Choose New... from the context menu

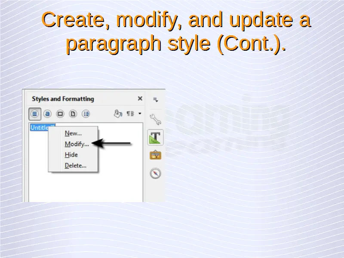click(x=73, y=133)
